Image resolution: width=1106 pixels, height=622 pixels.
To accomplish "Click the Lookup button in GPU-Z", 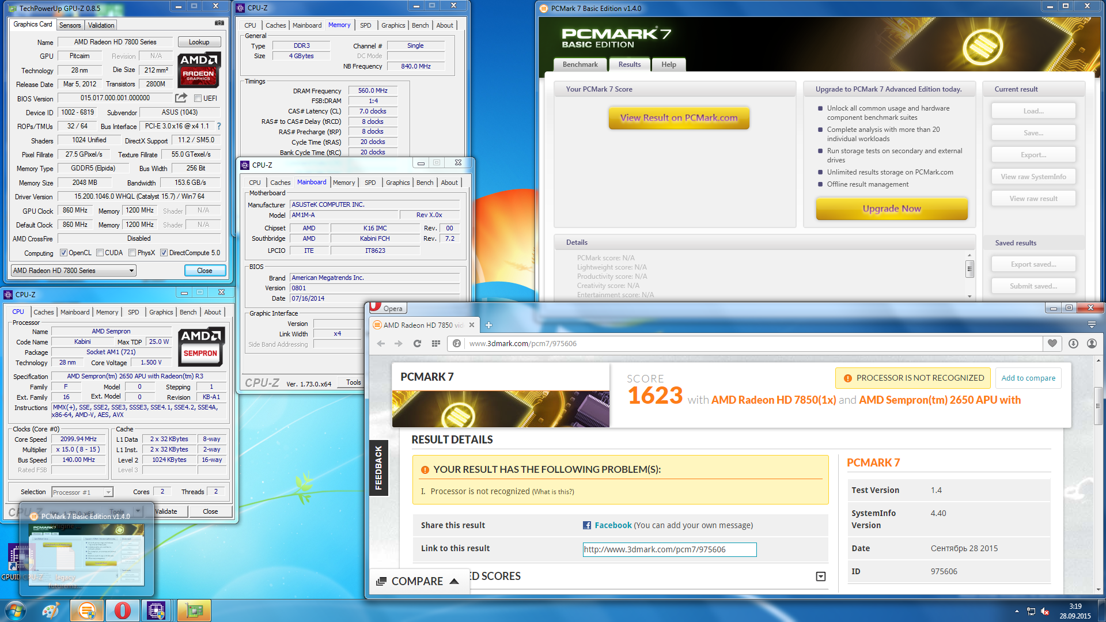I will [x=199, y=42].
